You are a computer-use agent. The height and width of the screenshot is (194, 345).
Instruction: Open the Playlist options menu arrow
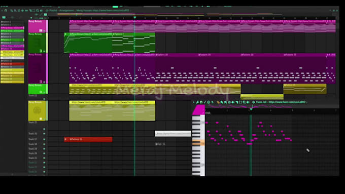2,11
